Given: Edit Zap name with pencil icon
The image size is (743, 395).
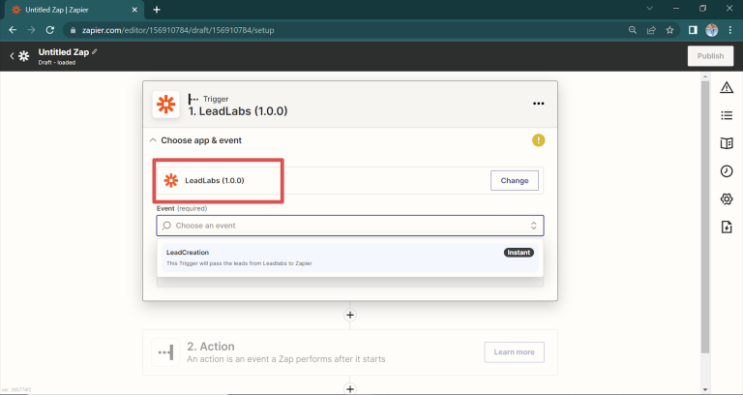Looking at the screenshot, I should point(94,51).
